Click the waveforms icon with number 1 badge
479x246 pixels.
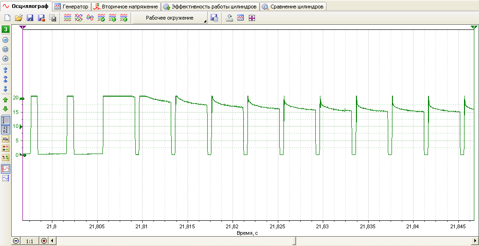[112, 18]
